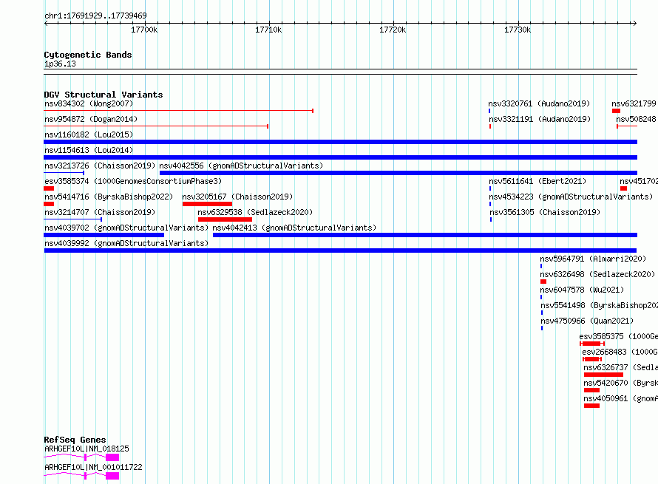Select the blue nsv4039992 variant bar

340,250
